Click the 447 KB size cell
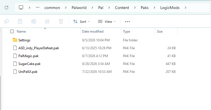211x110 pixels. point(170,64)
